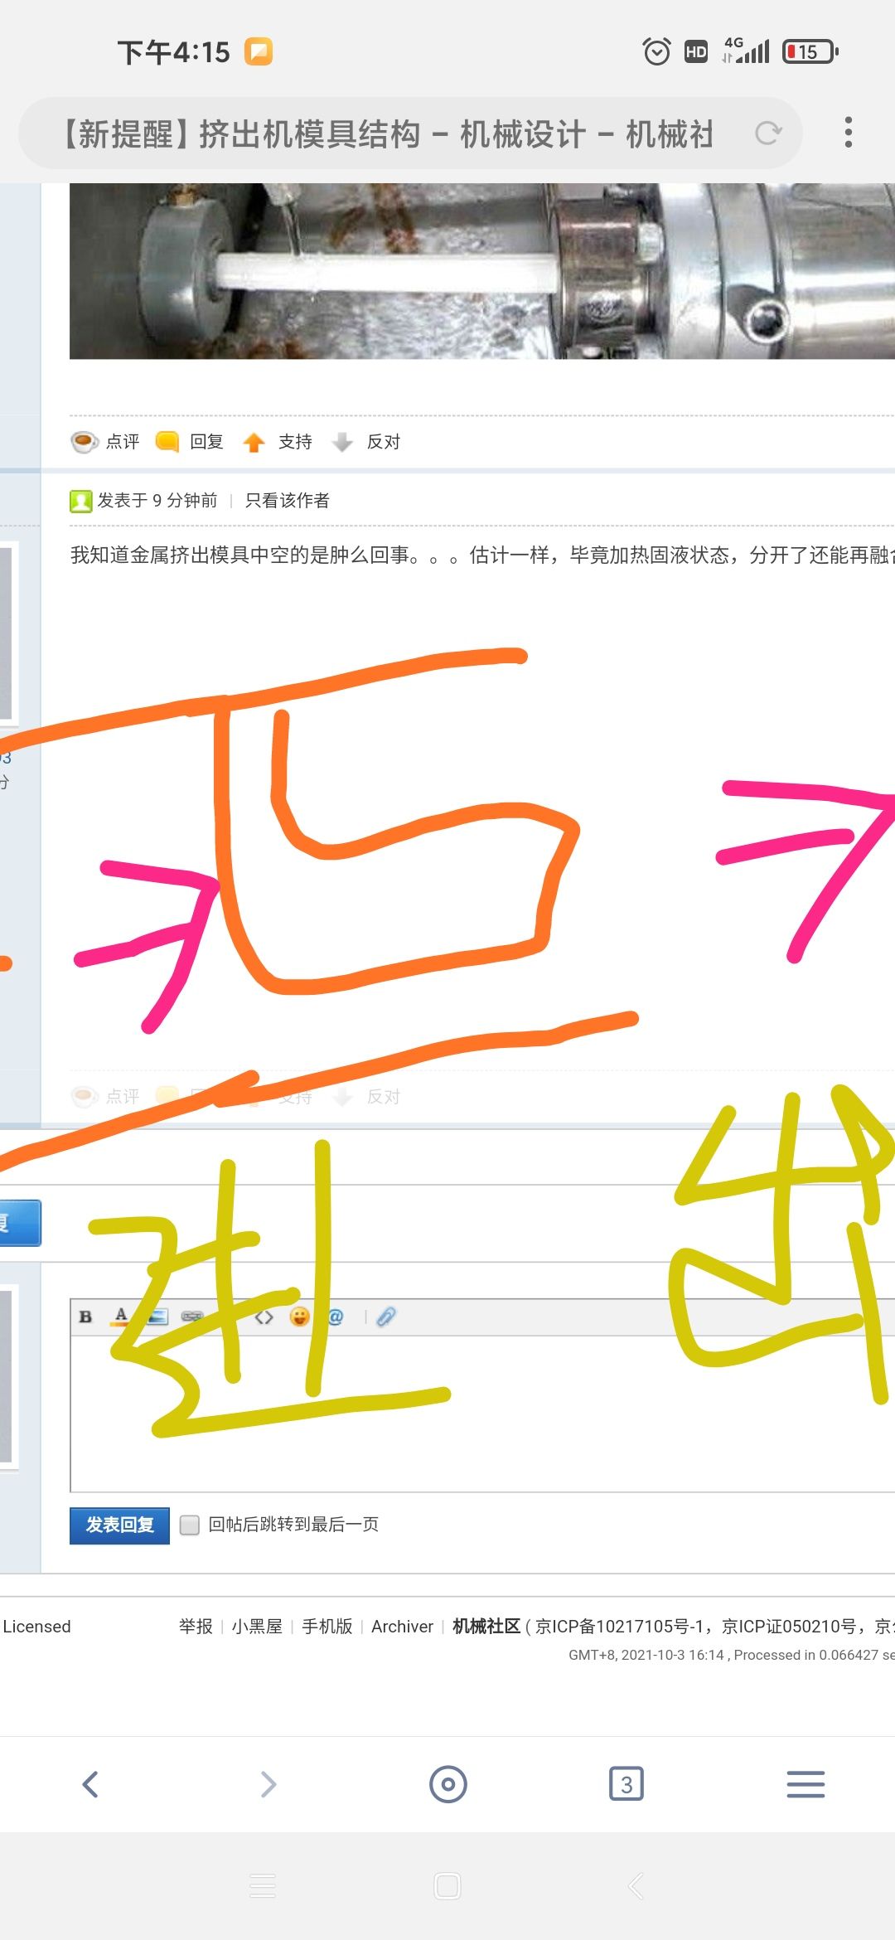
Task: Check 回帖后跳转到最后一页 checkbox
Action: (190, 1525)
